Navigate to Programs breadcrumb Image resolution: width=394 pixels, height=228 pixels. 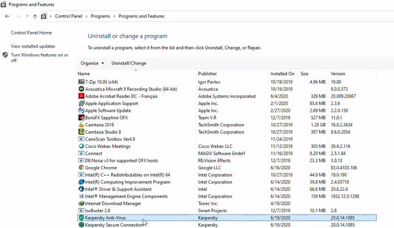(100, 16)
